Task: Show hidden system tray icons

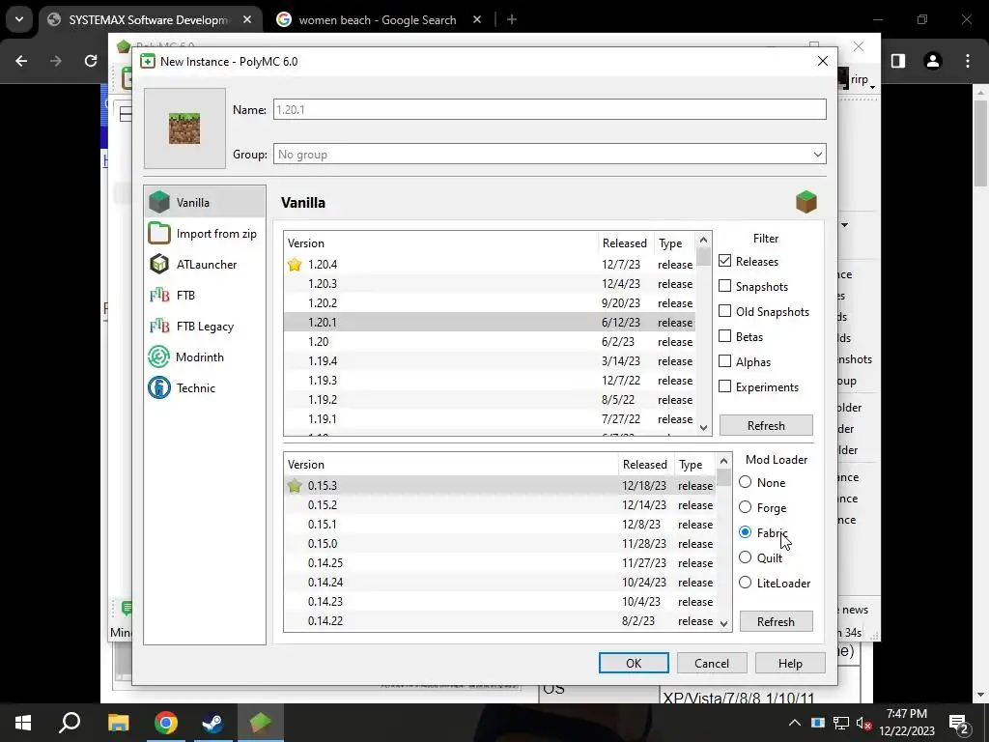Action: (x=795, y=723)
